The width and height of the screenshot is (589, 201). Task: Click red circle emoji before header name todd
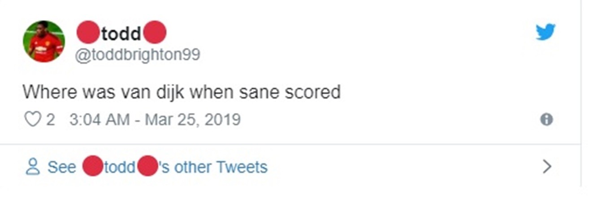tap(87, 33)
